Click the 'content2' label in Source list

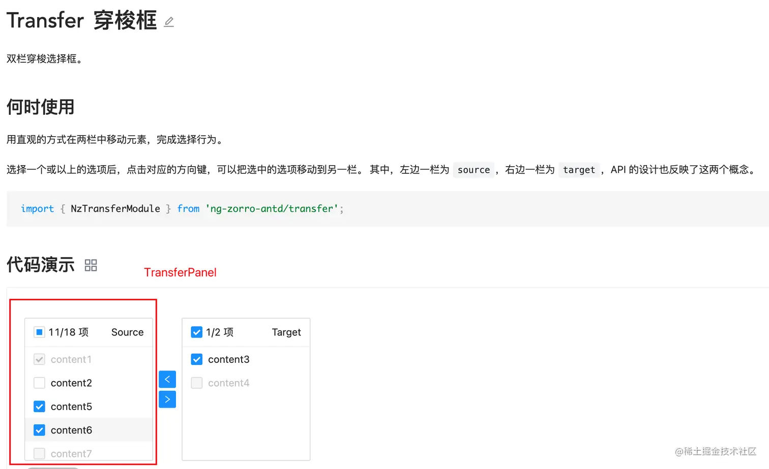pyautogui.click(x=71, y=383)
